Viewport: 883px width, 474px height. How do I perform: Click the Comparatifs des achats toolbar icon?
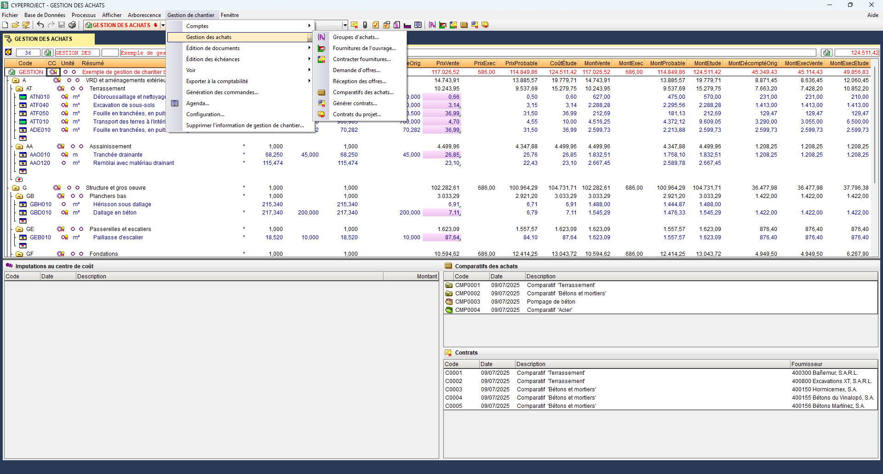464,25
